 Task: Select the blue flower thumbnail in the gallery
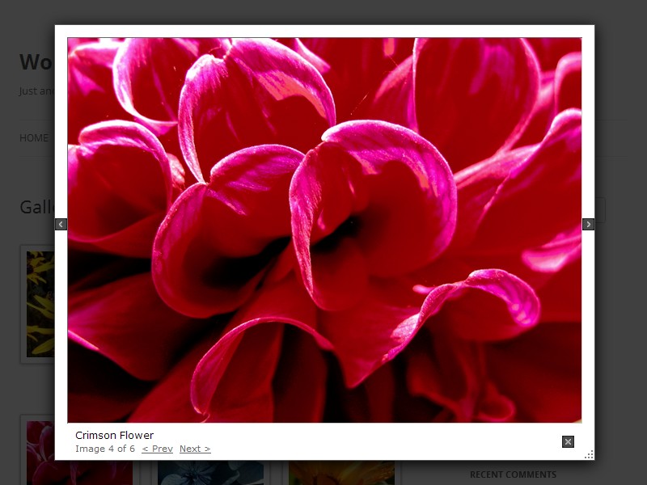pyautogui.click(x=211, y=473)
